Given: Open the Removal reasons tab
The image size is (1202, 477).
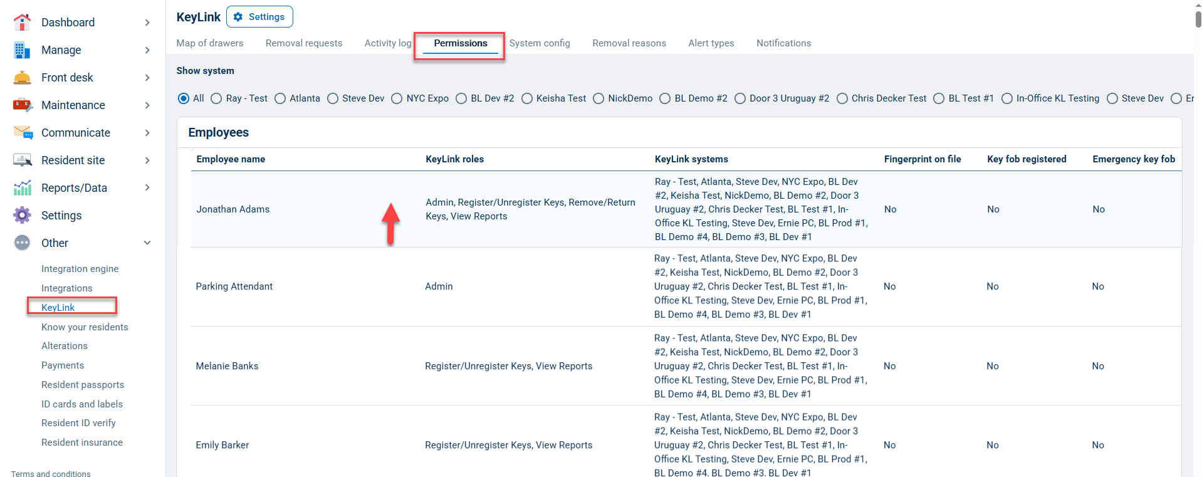Looking at the screenshot, I should click(x=629, y=43).
